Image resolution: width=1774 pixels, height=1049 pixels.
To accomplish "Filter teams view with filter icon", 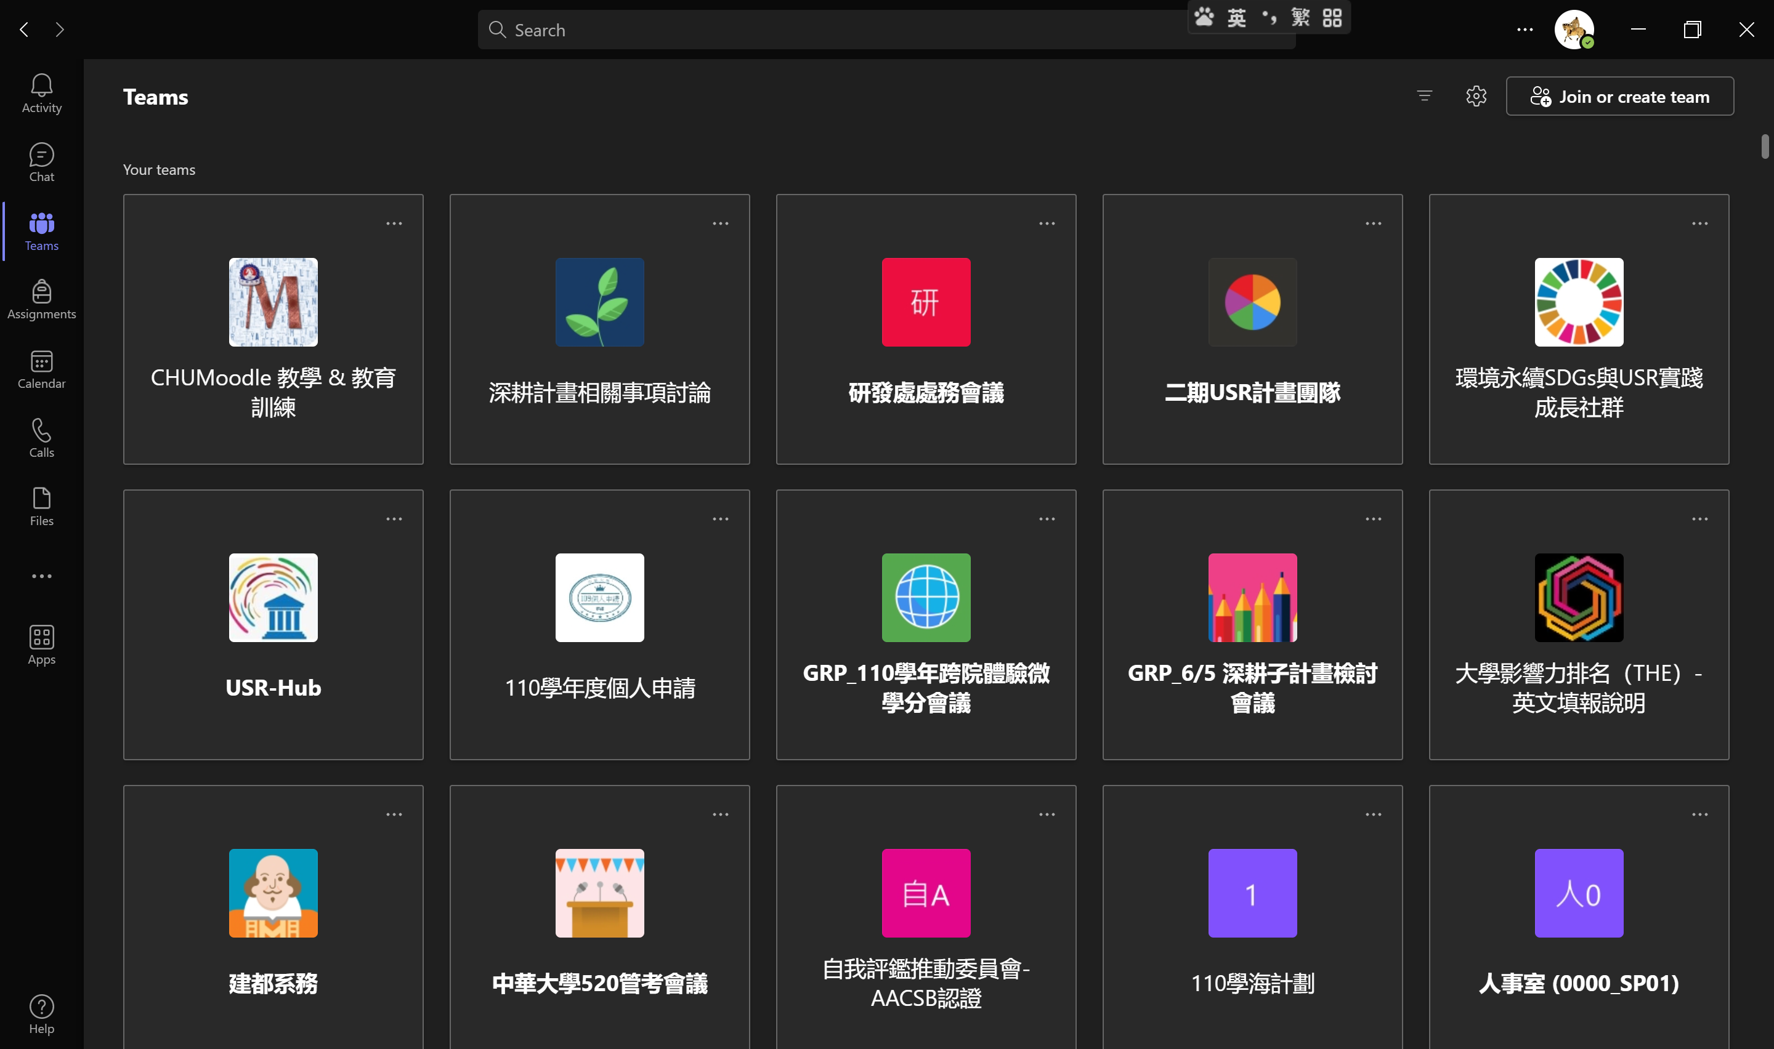I will pos(1424,96).
